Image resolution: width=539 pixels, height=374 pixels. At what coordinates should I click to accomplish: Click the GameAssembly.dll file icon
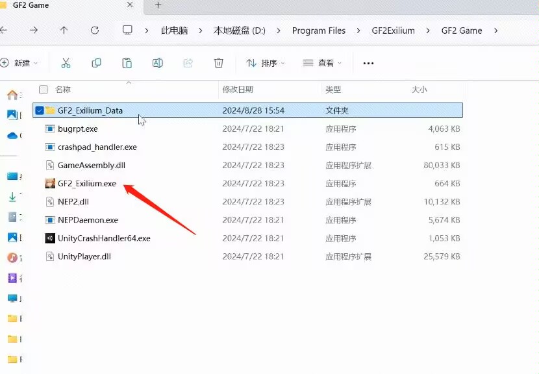coord(50,166)
